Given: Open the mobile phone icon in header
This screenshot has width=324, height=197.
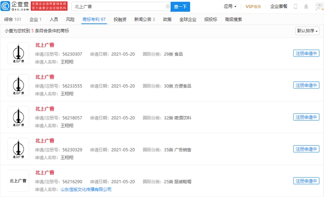Looking at the screenshot, I should click(296, 6).
